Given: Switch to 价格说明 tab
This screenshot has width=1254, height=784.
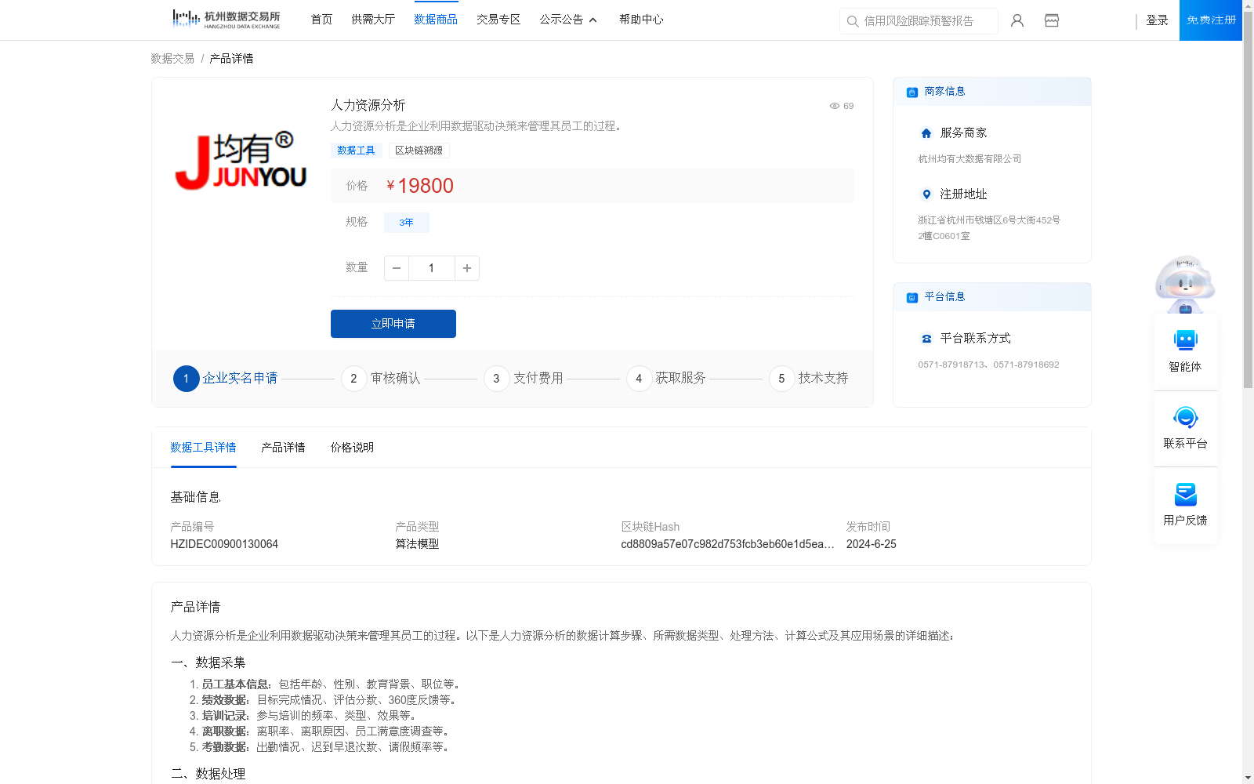Looking at the screenshot, I should click(x=352, y=448).
